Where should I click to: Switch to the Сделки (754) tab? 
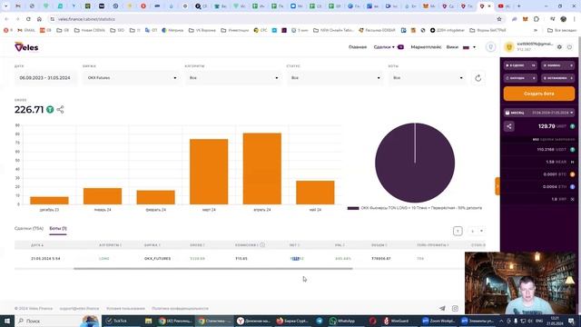pos(29,228)
